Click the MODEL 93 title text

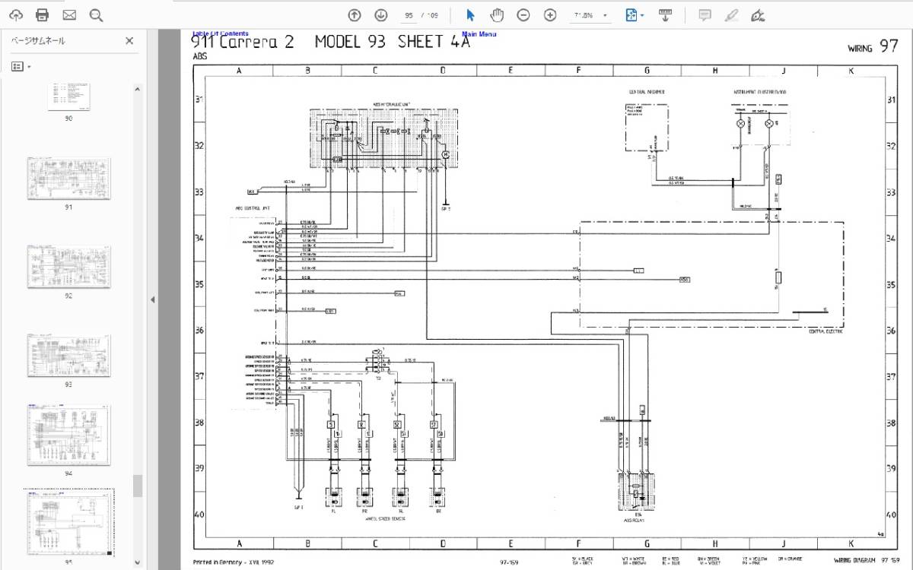click(350, 43)
